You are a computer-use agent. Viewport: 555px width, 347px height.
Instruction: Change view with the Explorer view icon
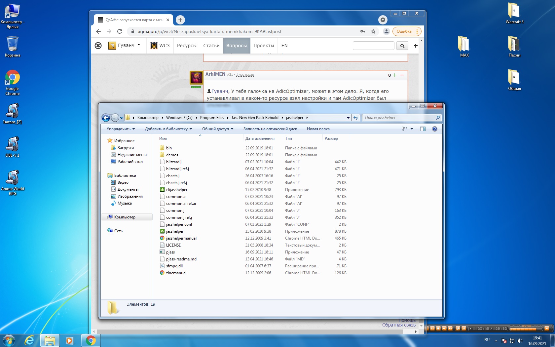405,129
